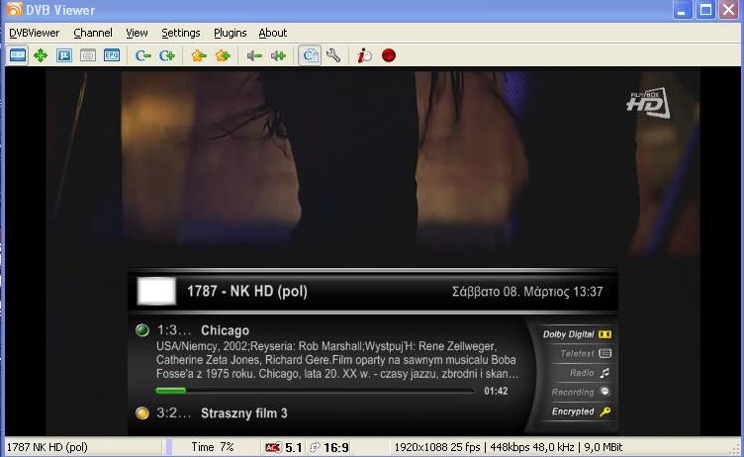Click '1787 NK HD (pol)' in status bar
Viewport: 744px width, 457px height.
[46, 447]
